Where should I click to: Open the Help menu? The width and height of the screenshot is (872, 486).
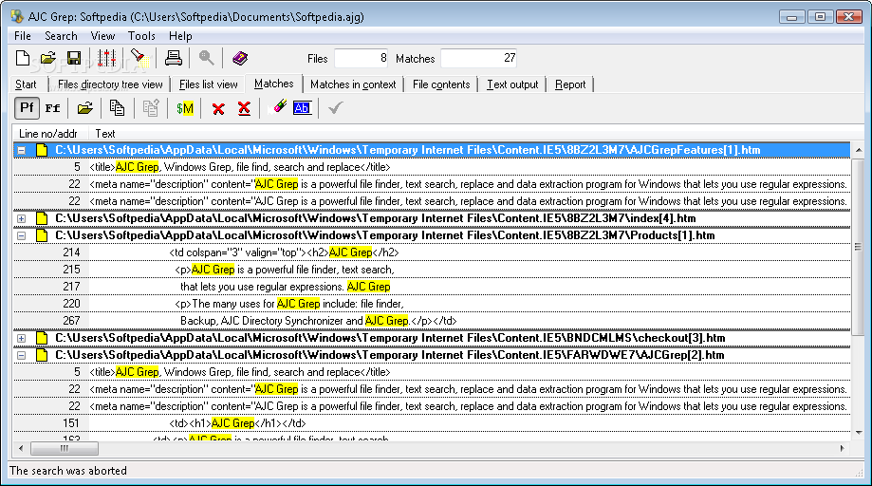(180, 36)
